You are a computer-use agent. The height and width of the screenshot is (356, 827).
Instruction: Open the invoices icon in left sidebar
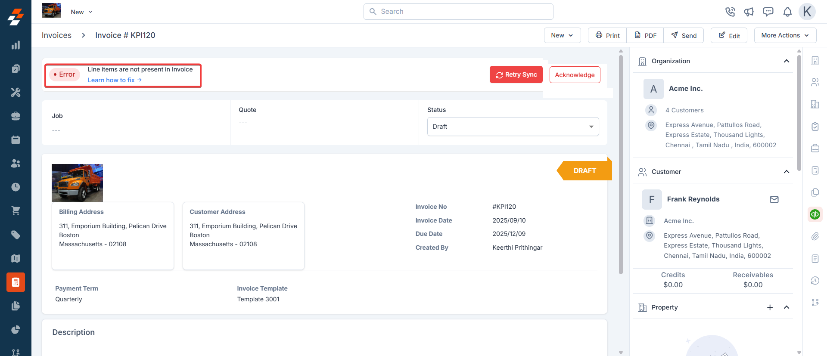16,282
